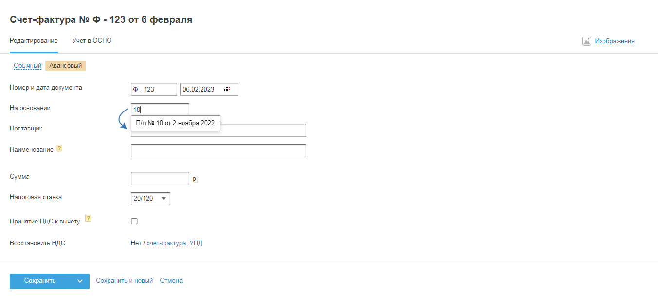Click the Сохранить и новый link

coord(124,281)
